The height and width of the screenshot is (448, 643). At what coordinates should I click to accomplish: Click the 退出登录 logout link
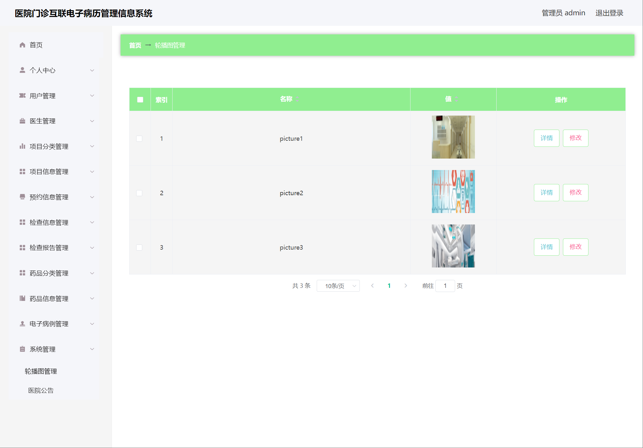point(609,13)
